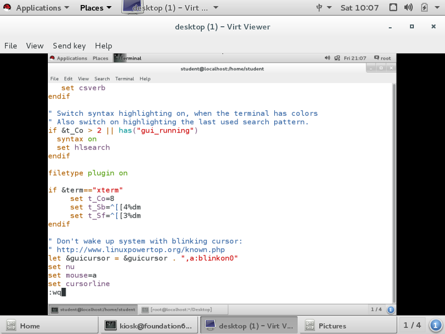Viewport: 445px width, 334px height.
Task: Open Virt Viewer File menu
Action: (11, 46)
